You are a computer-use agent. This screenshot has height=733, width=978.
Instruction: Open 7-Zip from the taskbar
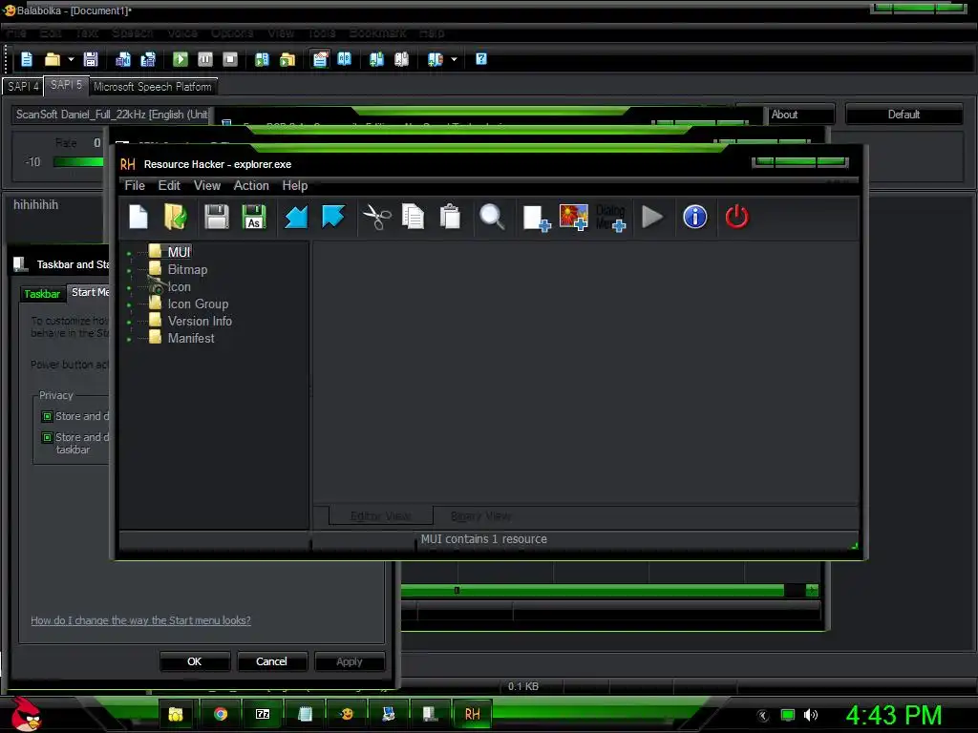[263, 714]
